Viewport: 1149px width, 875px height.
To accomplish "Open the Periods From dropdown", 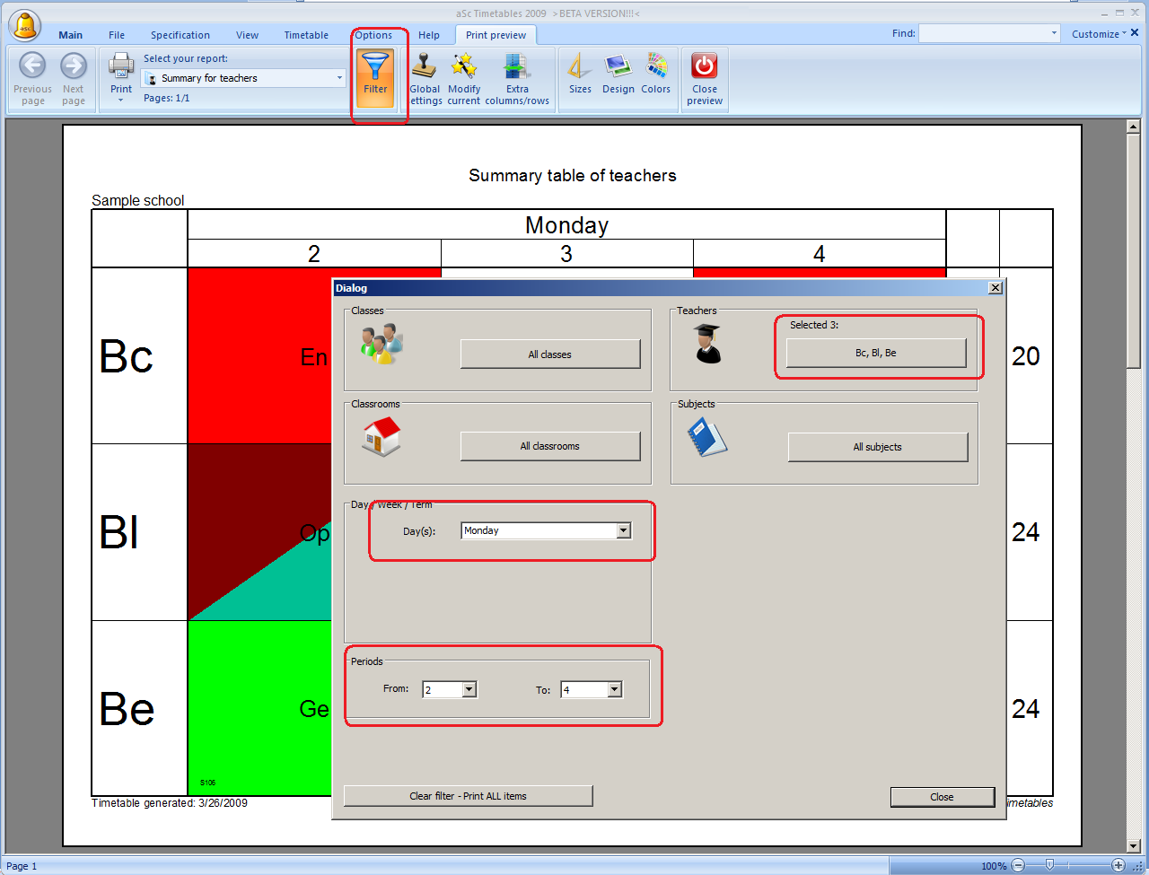I will pyautogui.click(x=469, y=690).
